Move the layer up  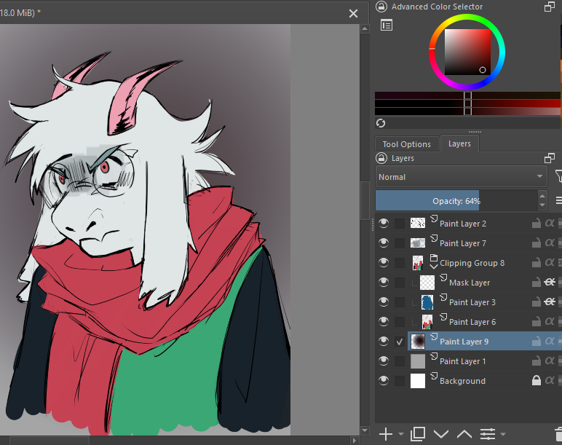464,434
